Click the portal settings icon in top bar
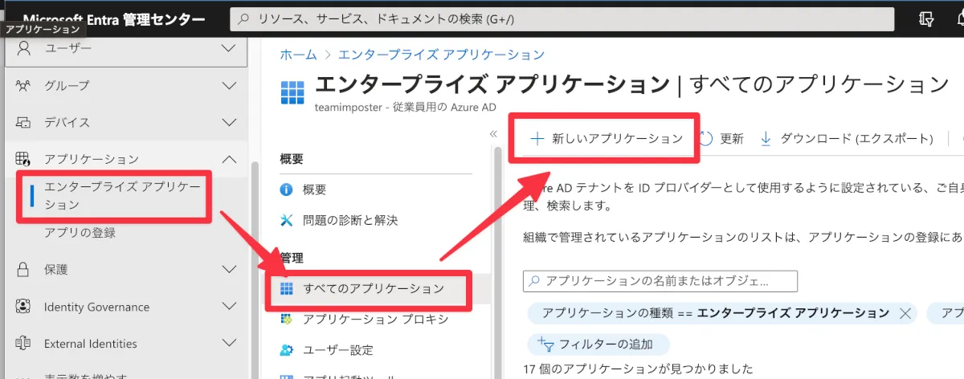 tap(926, 20)
